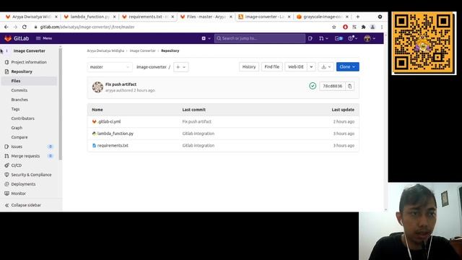This screenshot has width=462, height=260.
Task: Open Merge requests in the sidebar
Action: (25, 156)
